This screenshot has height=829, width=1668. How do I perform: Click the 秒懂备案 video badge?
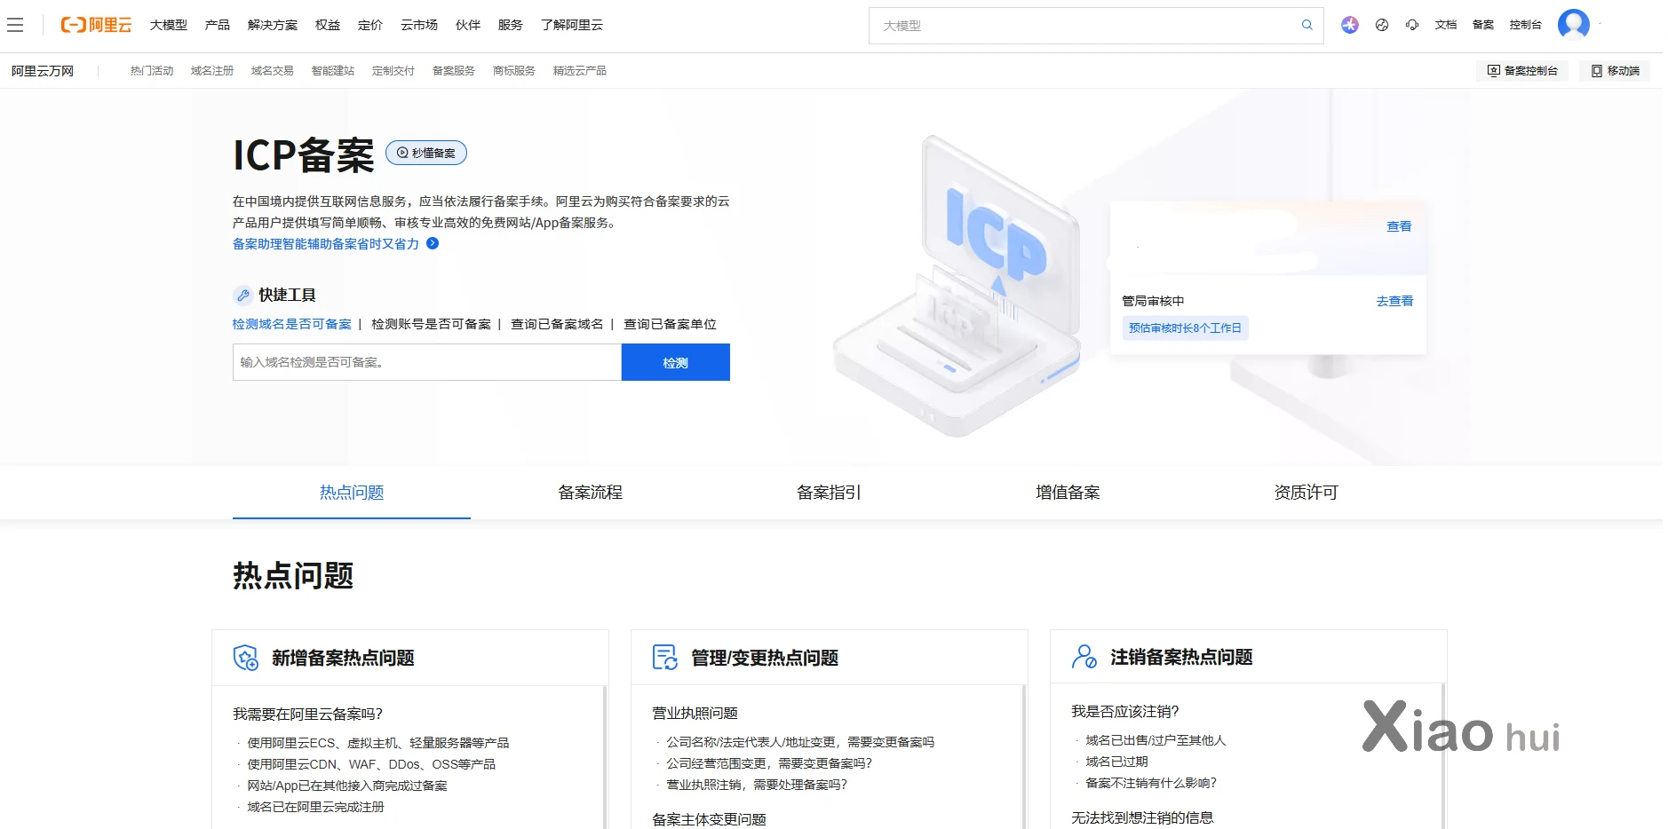(x=426, y=153)
